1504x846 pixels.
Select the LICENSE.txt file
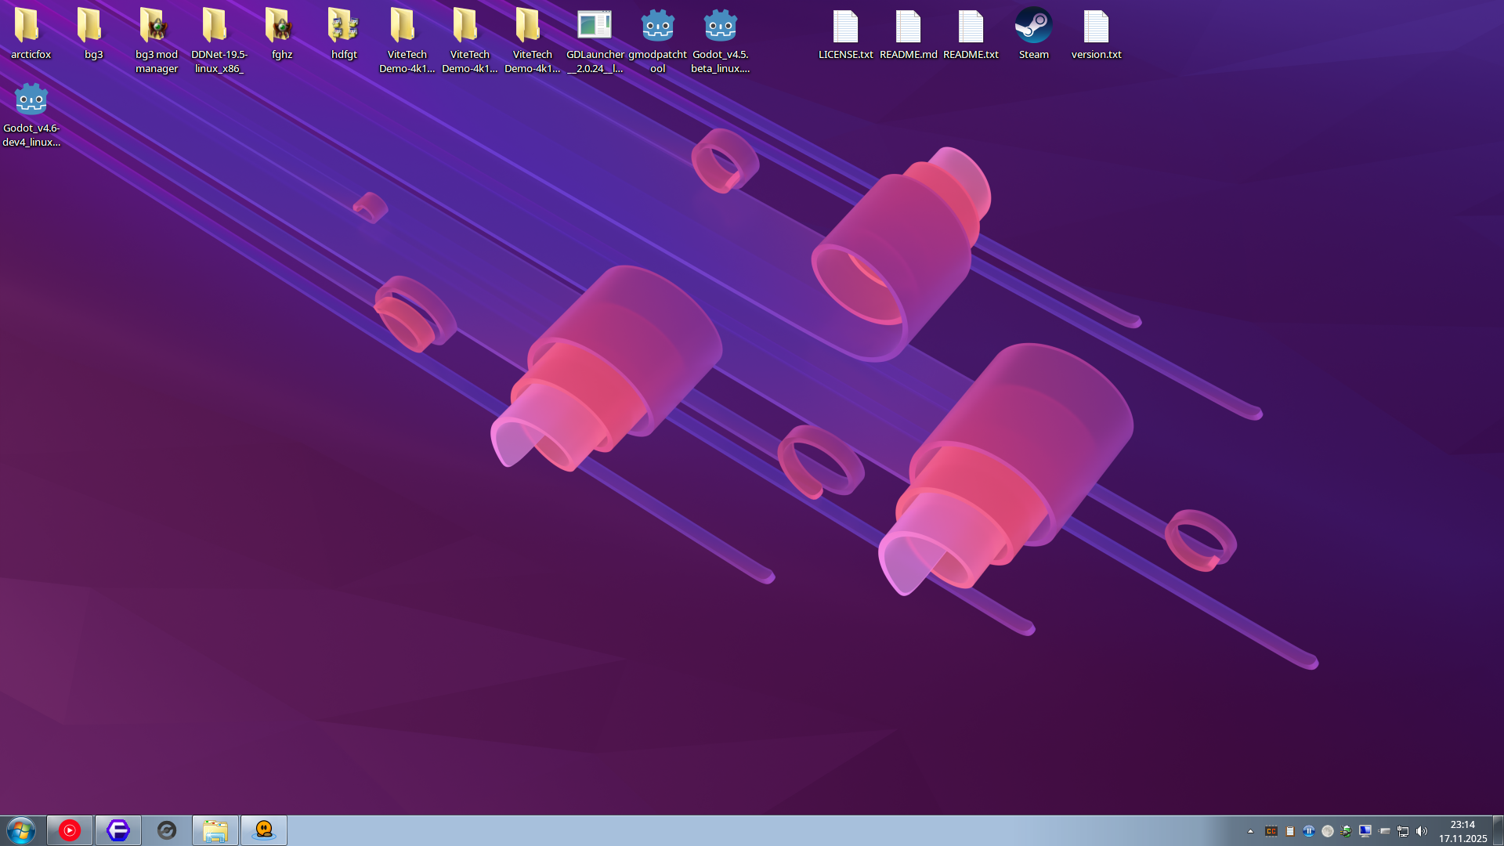click(x=845, y=34)
